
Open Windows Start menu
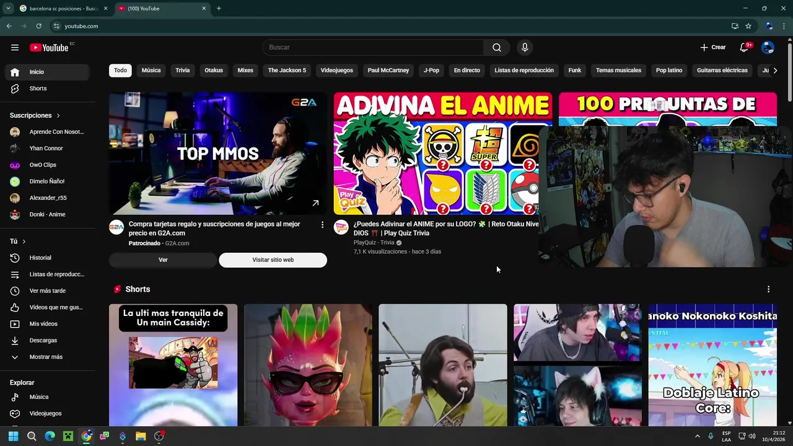click(x=14, y=436)
